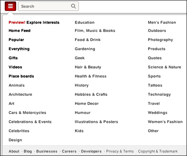187x156 pixels.
Task: Go to the Careers page
Action: pyautogui.click(x=69, y=151)
